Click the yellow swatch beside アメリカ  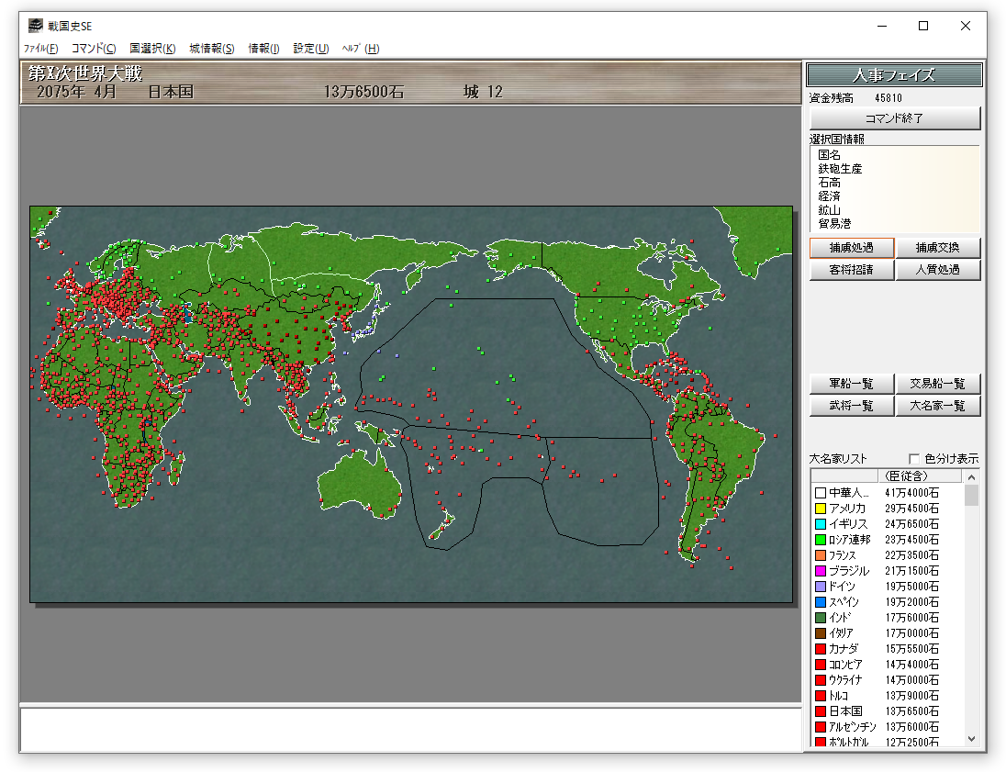(x=821, y=509)
